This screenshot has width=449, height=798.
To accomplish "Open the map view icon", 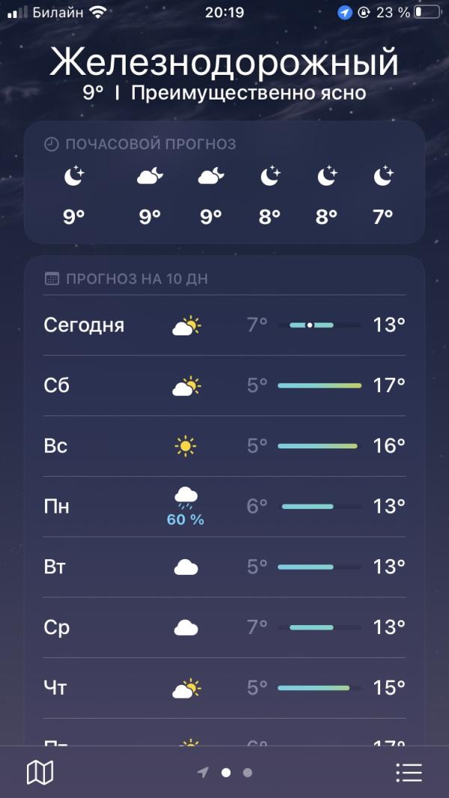I will point(40,773).
